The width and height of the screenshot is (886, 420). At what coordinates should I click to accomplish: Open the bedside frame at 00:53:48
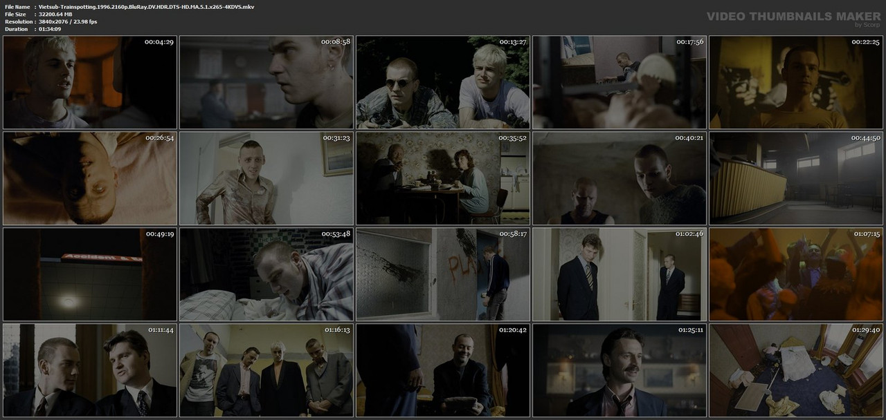point(266,274)
